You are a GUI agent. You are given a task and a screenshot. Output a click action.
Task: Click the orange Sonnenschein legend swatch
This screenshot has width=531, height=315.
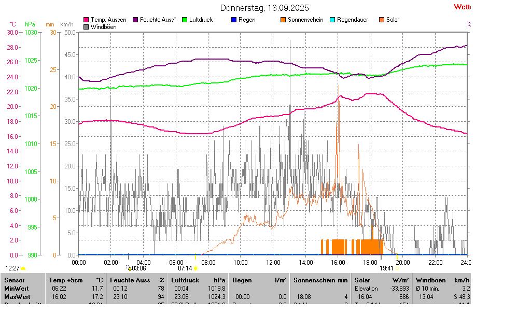283,20
